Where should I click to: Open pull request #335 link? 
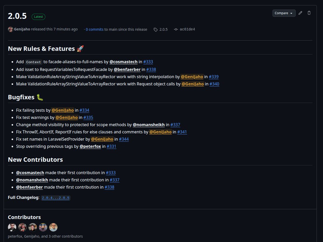(x=88, y=117)
